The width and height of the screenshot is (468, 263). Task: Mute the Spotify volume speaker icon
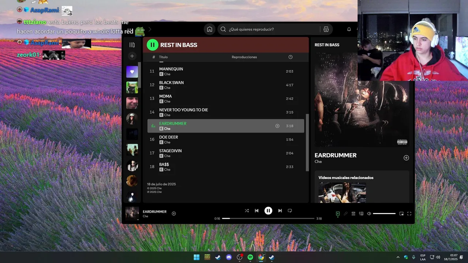[x=369, y=214]
